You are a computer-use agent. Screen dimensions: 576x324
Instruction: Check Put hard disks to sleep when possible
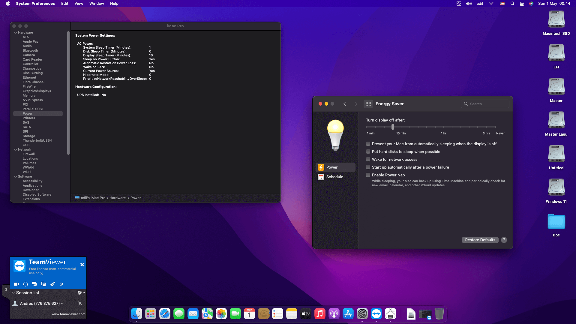[x=368, y=151]
